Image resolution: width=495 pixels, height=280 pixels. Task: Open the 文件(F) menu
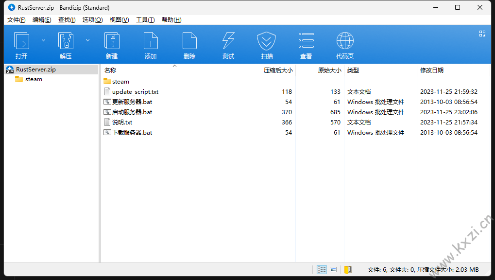[16, 20]
